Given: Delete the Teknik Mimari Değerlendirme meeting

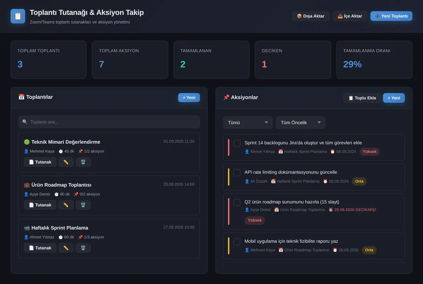Looking at the screenshot, I should [x=83, y=162].
